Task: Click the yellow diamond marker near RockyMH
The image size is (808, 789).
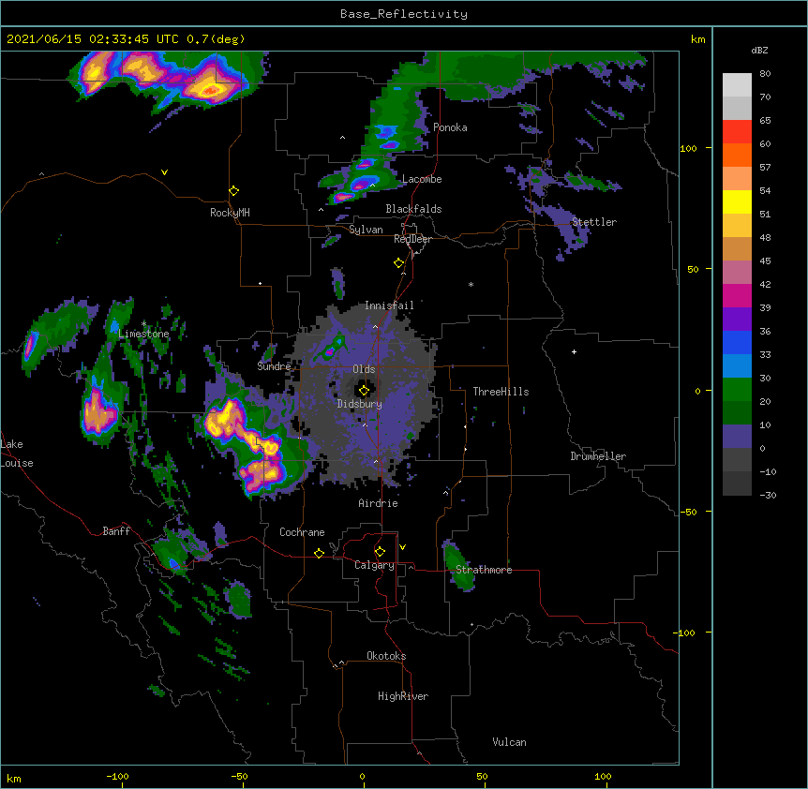Action: pyautogui.click(x=233, y=191)
